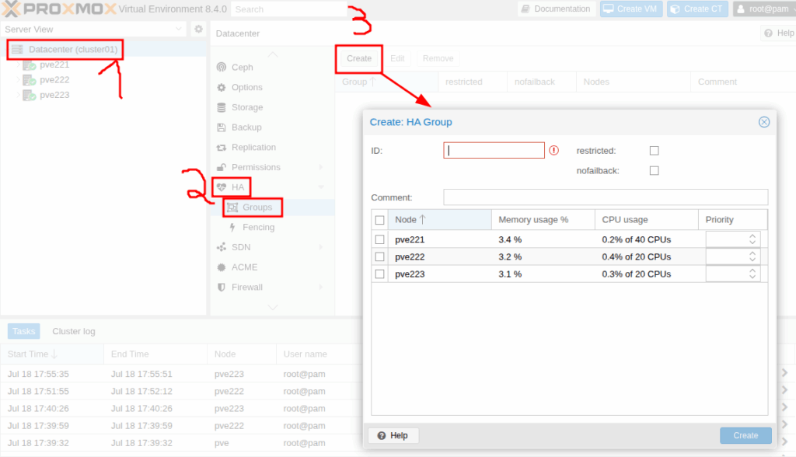Click the Firewall shield icon
The height and width of the screenshot is (457, 796).
click(222, 287)
